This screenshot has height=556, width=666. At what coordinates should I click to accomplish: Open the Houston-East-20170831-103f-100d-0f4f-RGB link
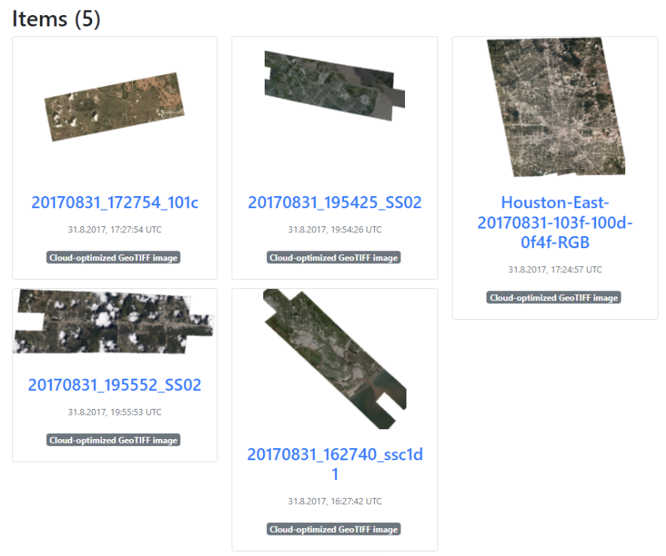554,223
